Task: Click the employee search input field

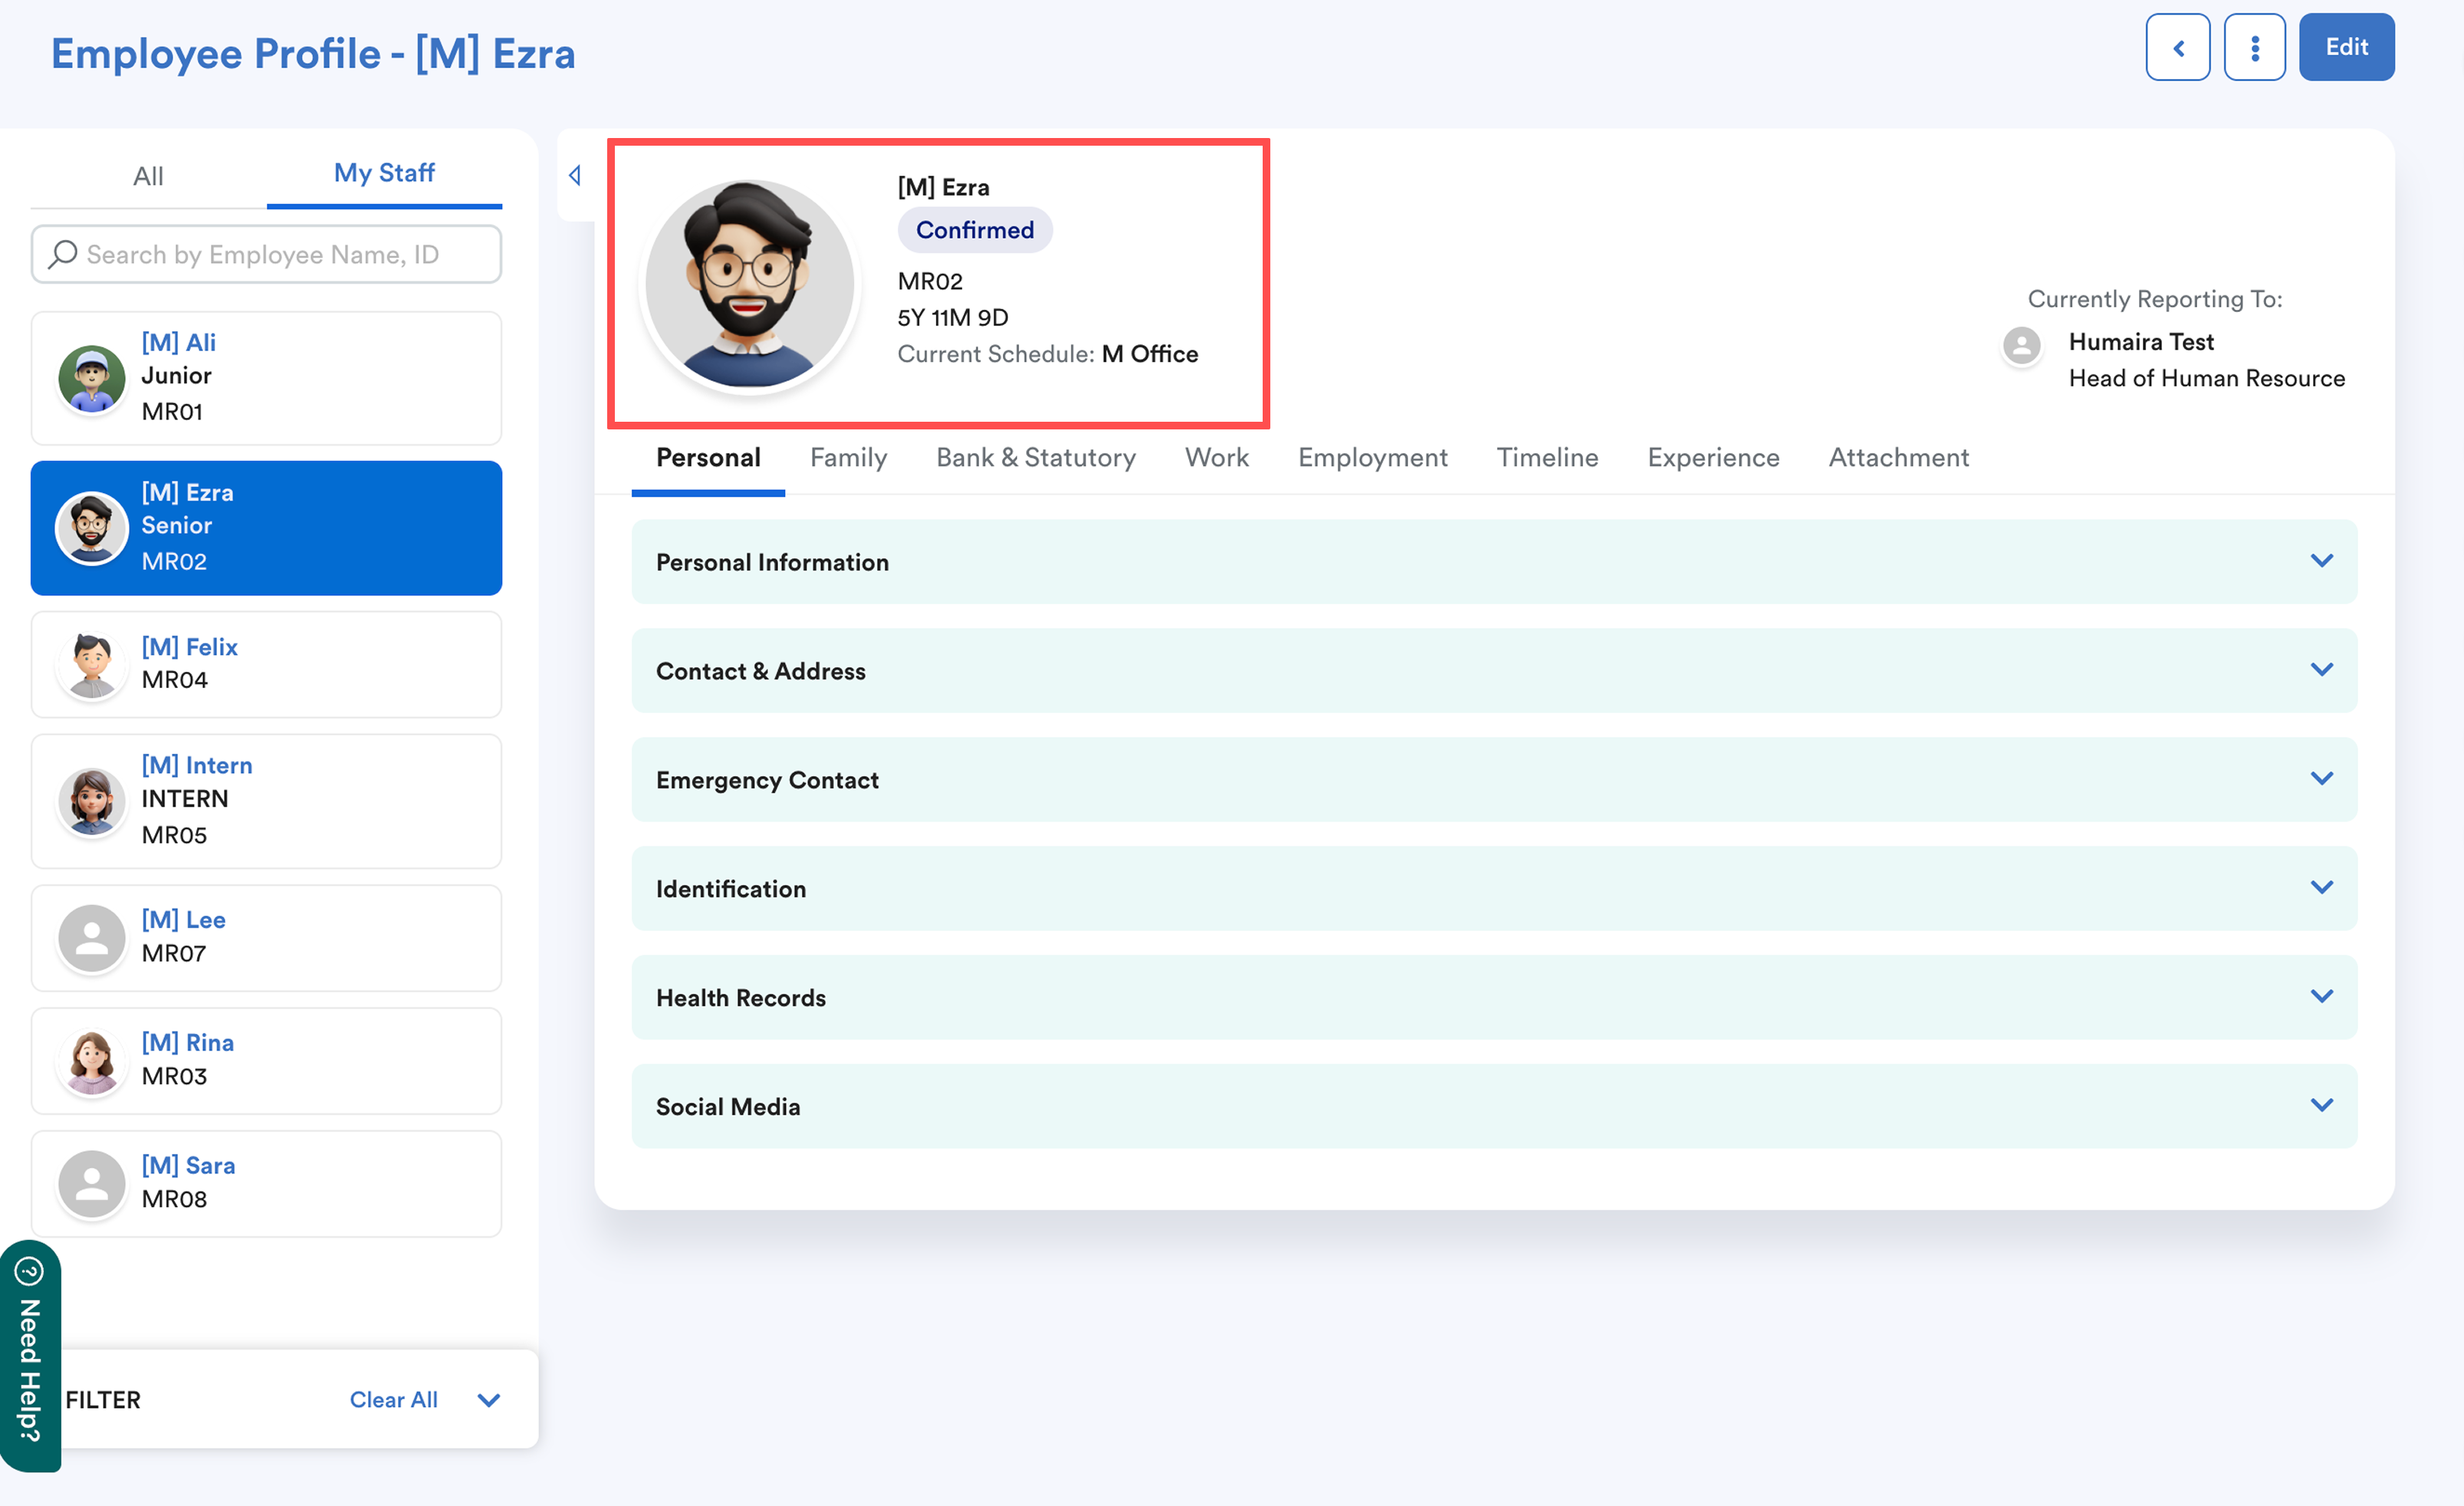Action: tap(280, 254)
